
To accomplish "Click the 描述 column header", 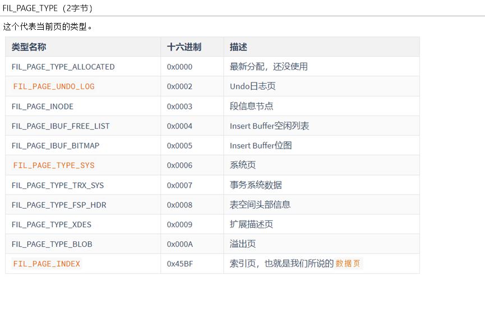I will 238,47.
